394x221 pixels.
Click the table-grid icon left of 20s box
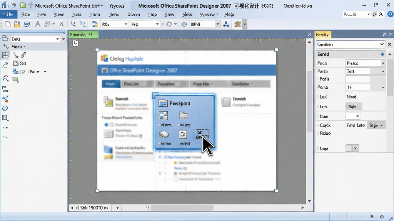95,24
